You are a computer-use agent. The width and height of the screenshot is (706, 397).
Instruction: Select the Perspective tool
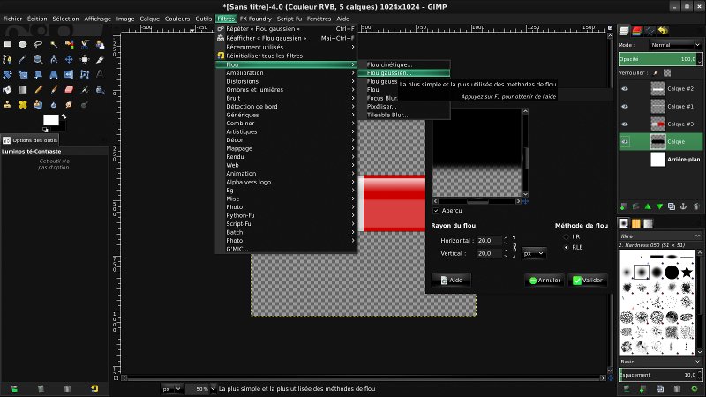click(54, 75)
